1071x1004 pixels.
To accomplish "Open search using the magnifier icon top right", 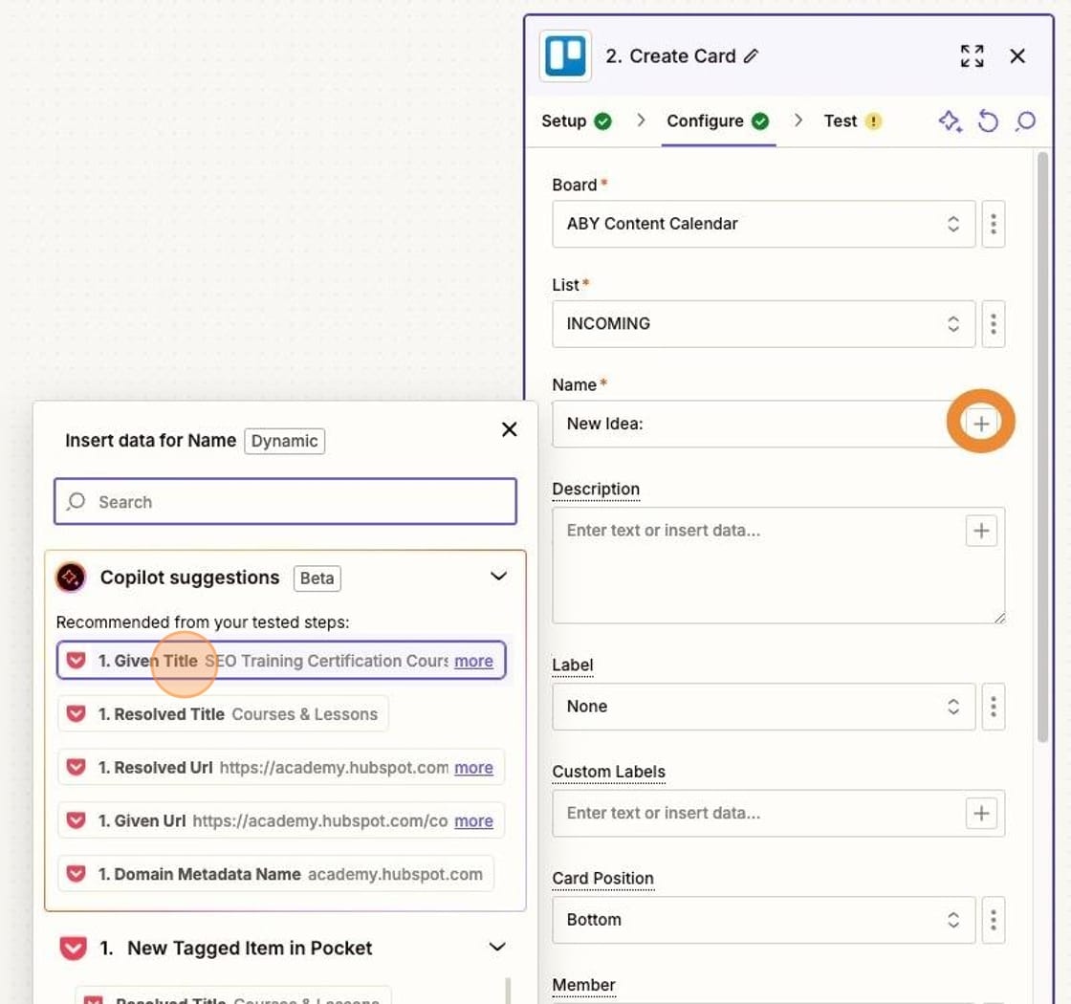I will (1026, 121).
